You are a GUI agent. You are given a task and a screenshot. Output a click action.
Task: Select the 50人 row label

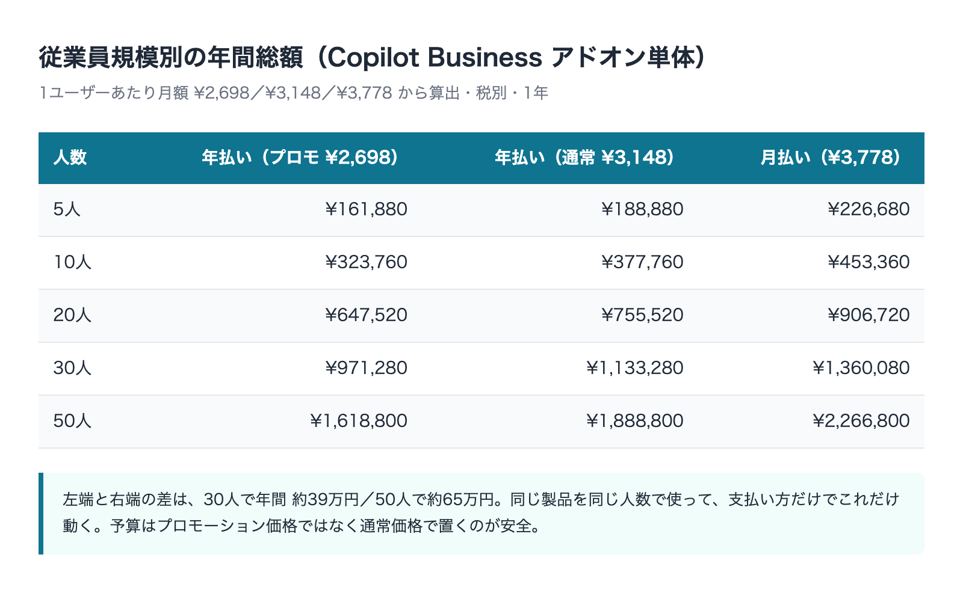(72, 421)
